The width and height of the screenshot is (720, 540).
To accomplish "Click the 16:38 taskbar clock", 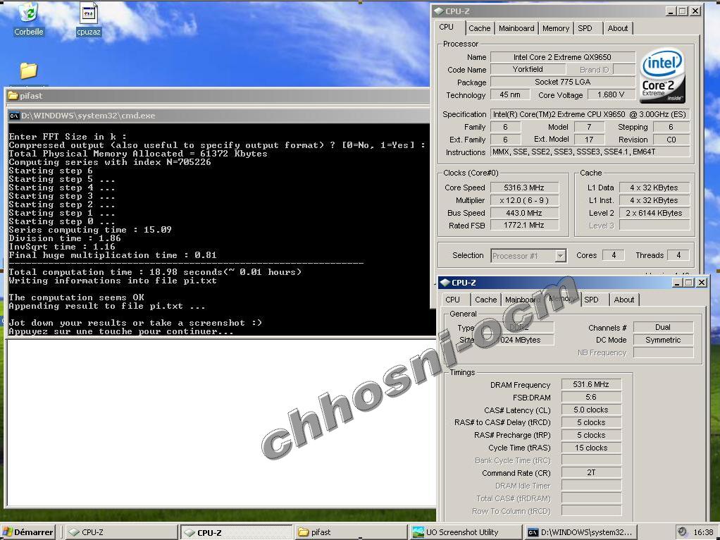I will coord(703,532).
